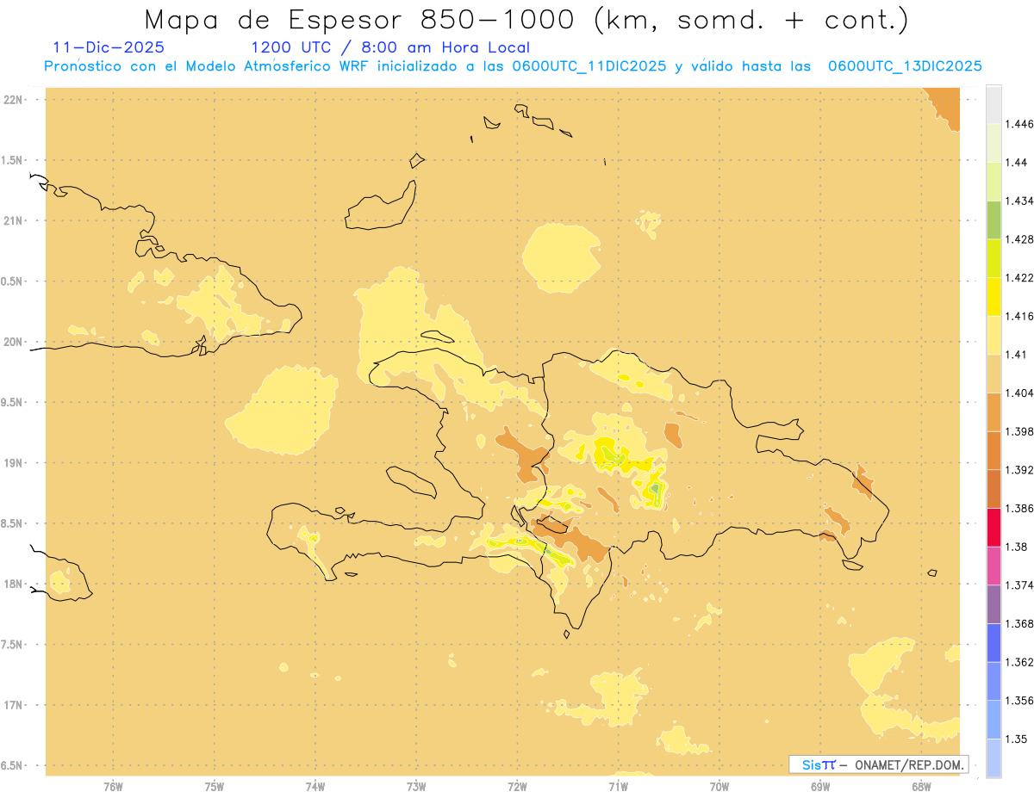Click the Great Inagua island outline near 21N 73W
The width and height of the screenshot is (1034, 798).
point(381,205)
